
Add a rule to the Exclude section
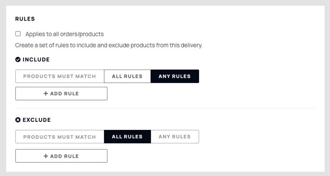pyautogui.click(x=61, y=156)
